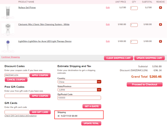
Task: Open Clarisonic Mia 2 Sonic Skin Cleansing link
Action: [x=44, y=24]
